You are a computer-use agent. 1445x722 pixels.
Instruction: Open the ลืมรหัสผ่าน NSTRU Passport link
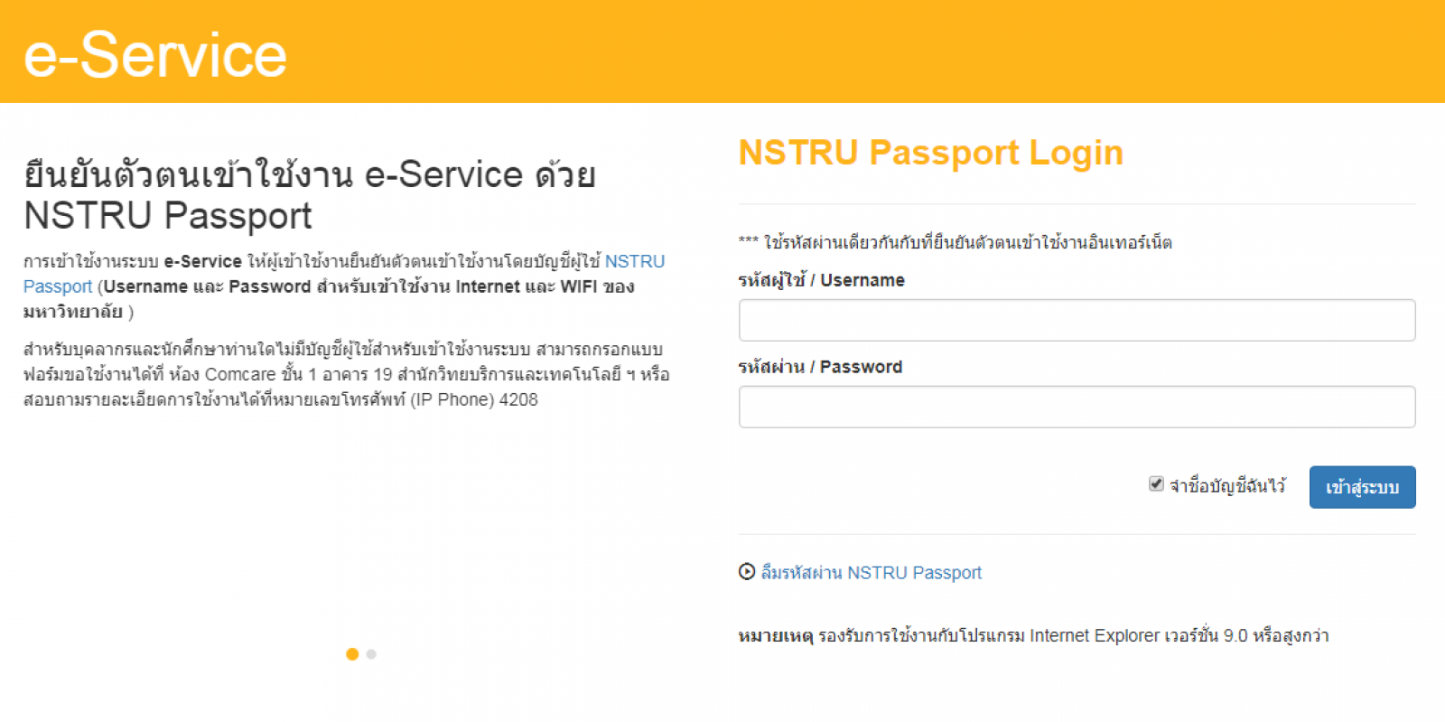click(x=872, y=573)
